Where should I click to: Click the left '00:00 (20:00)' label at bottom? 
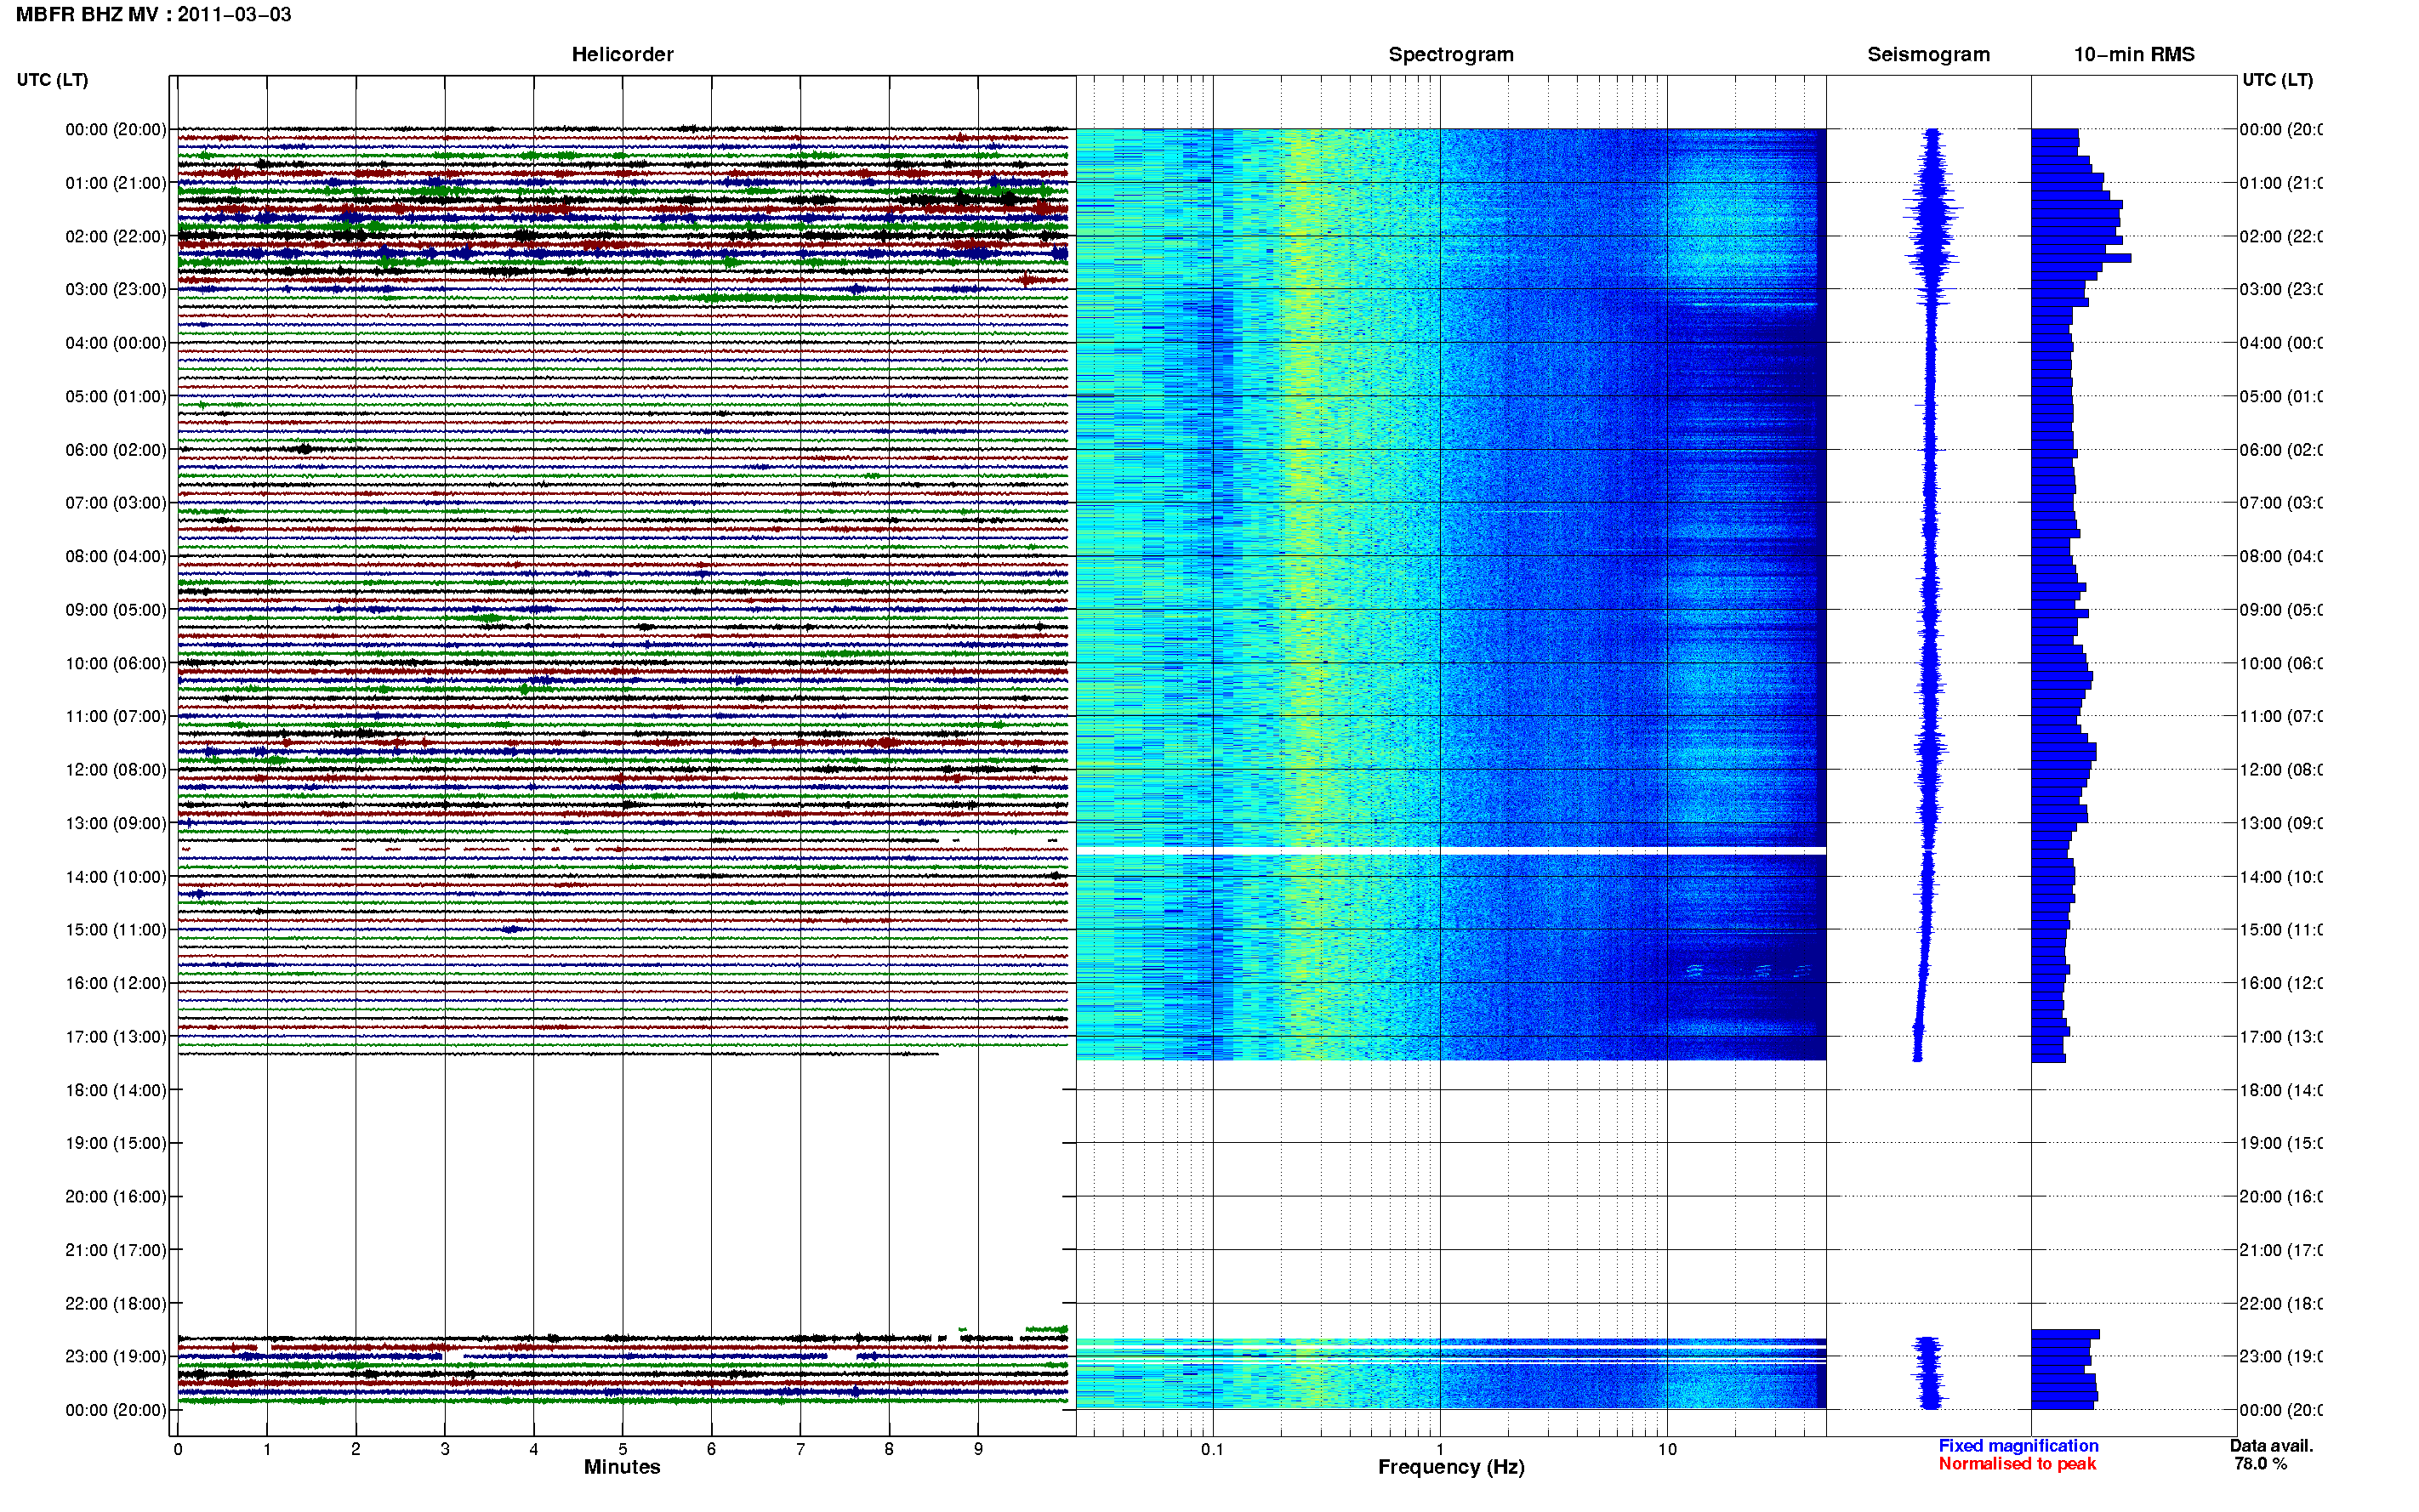116,1410
